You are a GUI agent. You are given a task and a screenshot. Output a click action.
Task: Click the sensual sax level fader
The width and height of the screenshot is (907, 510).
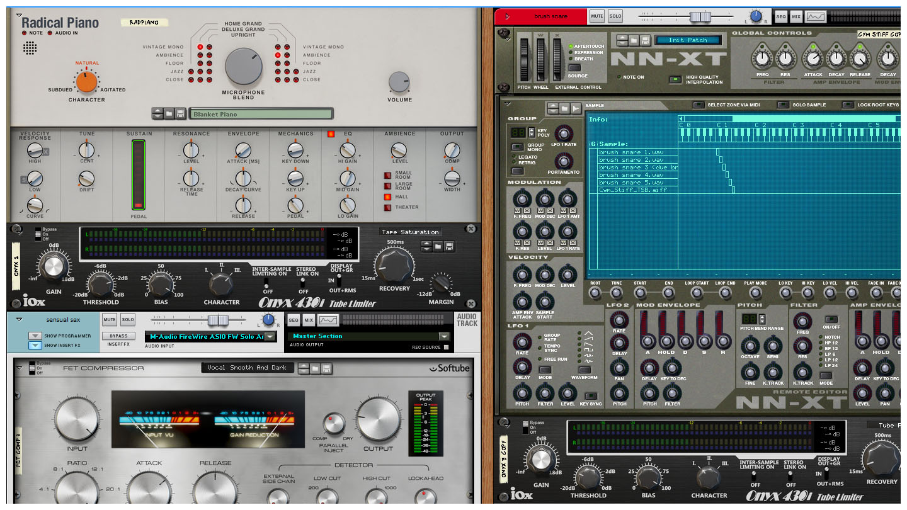coord(218,320)
